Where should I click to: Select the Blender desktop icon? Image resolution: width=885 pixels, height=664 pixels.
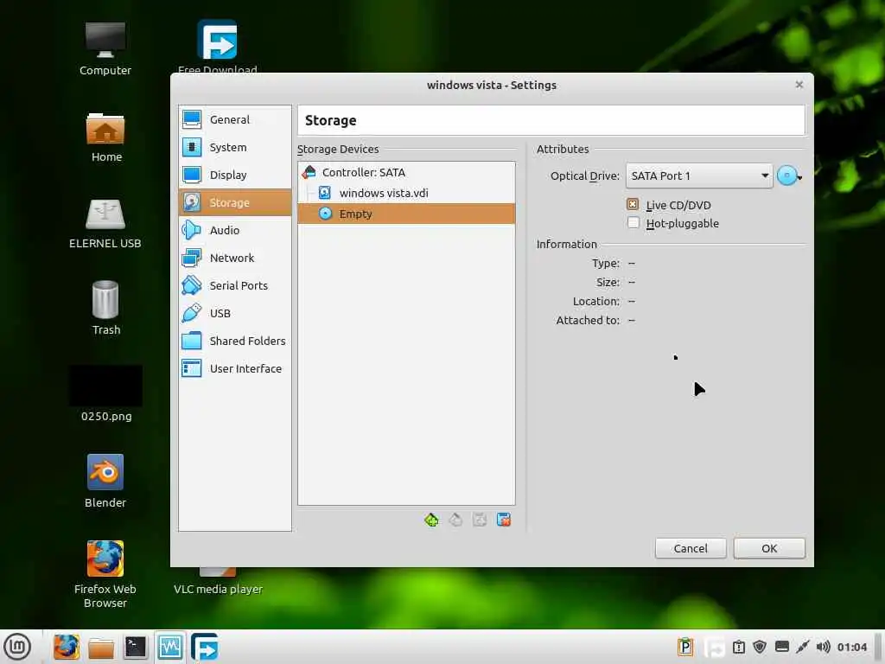[105, 481]
